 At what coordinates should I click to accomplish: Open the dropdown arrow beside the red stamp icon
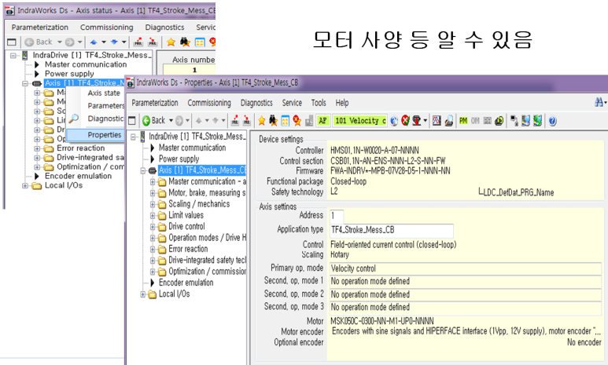pyautogui.click(x=425, y=121)
